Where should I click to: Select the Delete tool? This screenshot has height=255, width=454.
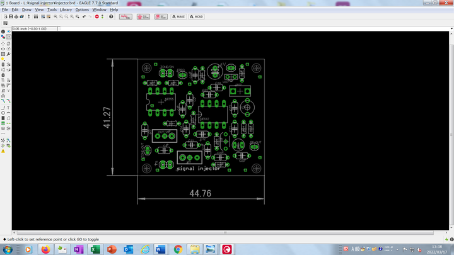[x=3, y=64]
